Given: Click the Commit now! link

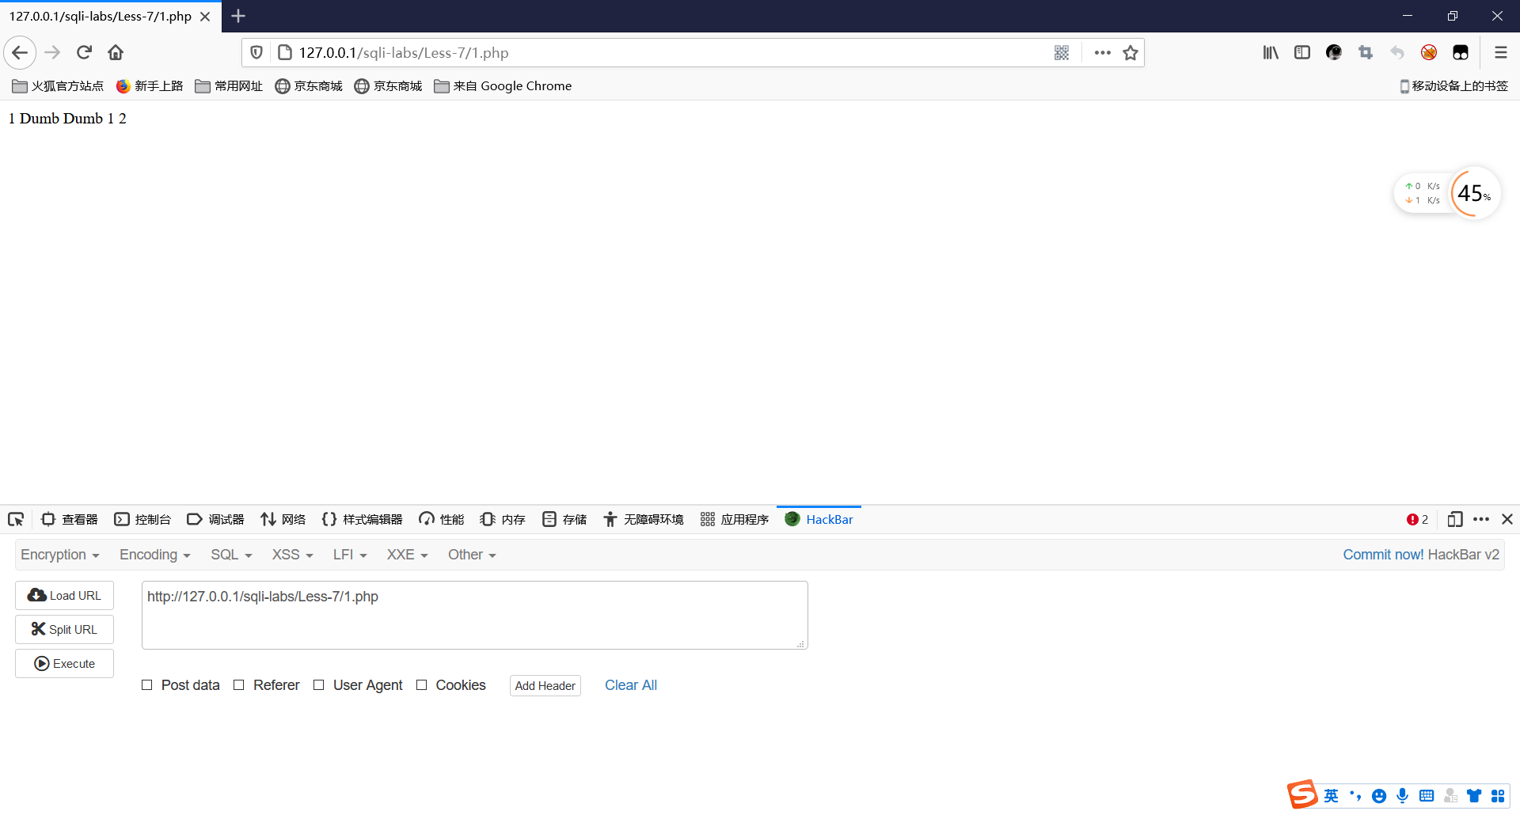Looking at the screenshot, I should point(1383,555).
